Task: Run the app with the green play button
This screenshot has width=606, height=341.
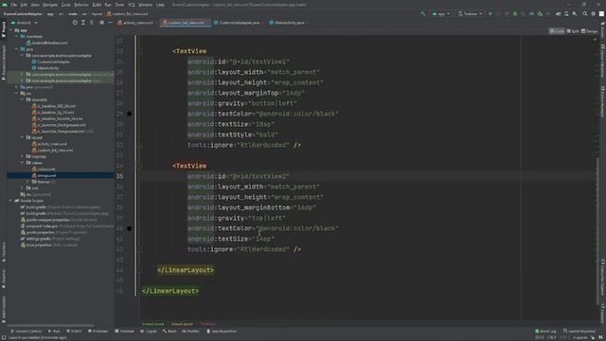Action: click(x=490, y=13)
